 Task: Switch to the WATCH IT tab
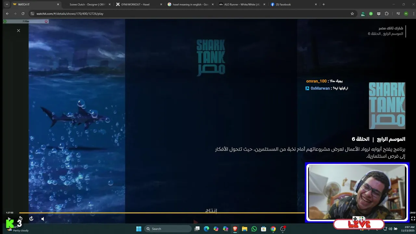pyautogui.click(x=36, y=5)
